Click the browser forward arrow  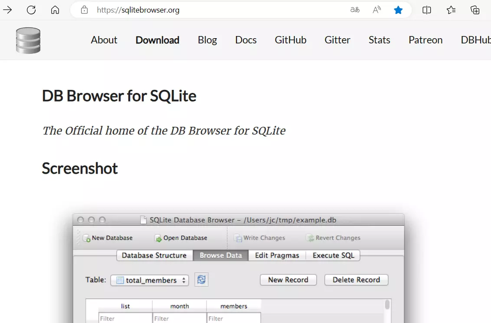tap(7, 10)
